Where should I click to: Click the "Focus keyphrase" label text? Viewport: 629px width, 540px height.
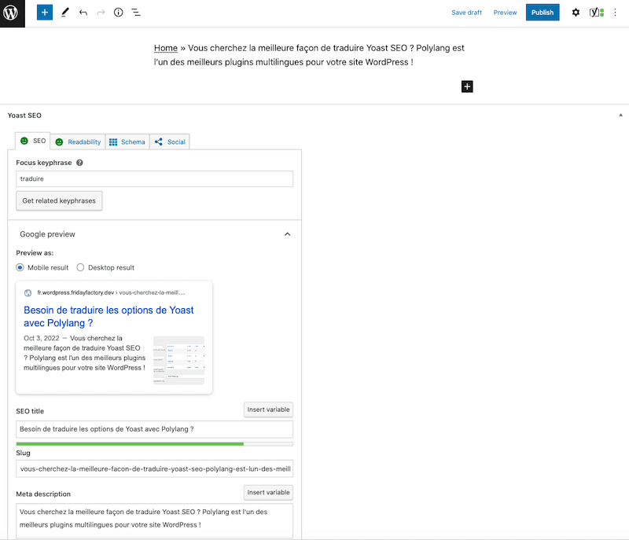(x=44, y=163)
